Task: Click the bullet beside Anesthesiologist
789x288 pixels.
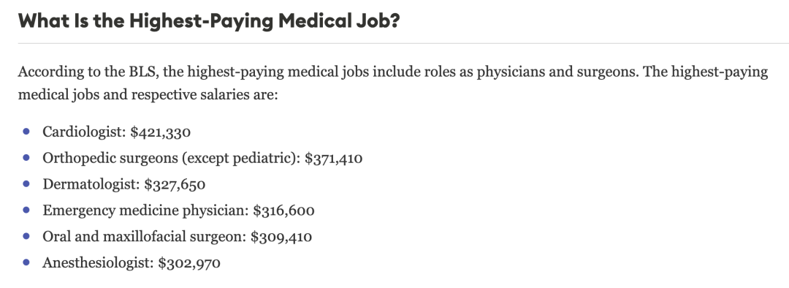Action: coord(26,262)
